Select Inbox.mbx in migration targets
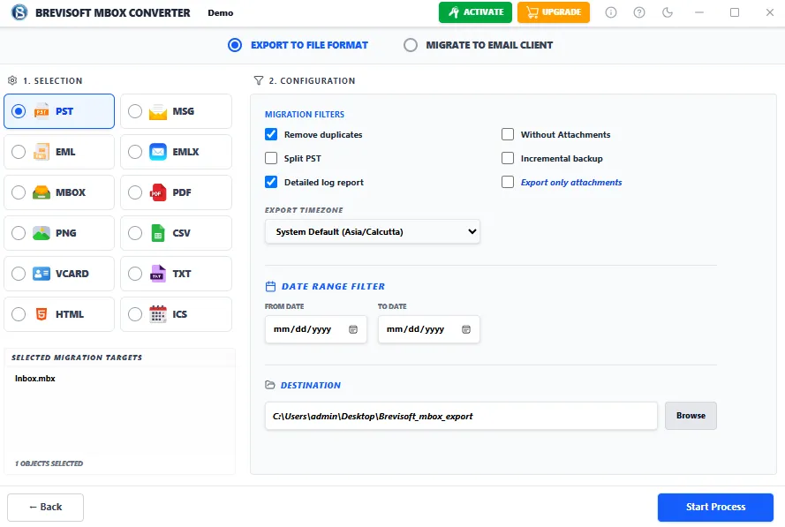This screenshot has width=785, height=527. click(x=35, y=379)
